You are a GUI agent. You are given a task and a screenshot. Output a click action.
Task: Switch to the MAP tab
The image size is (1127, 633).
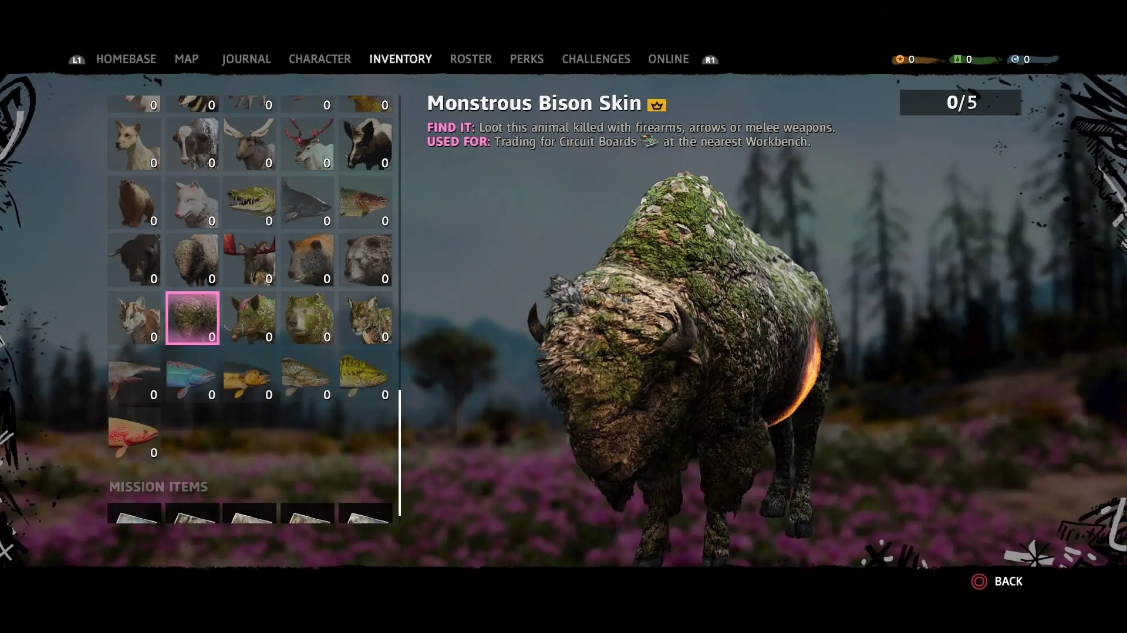187,59
